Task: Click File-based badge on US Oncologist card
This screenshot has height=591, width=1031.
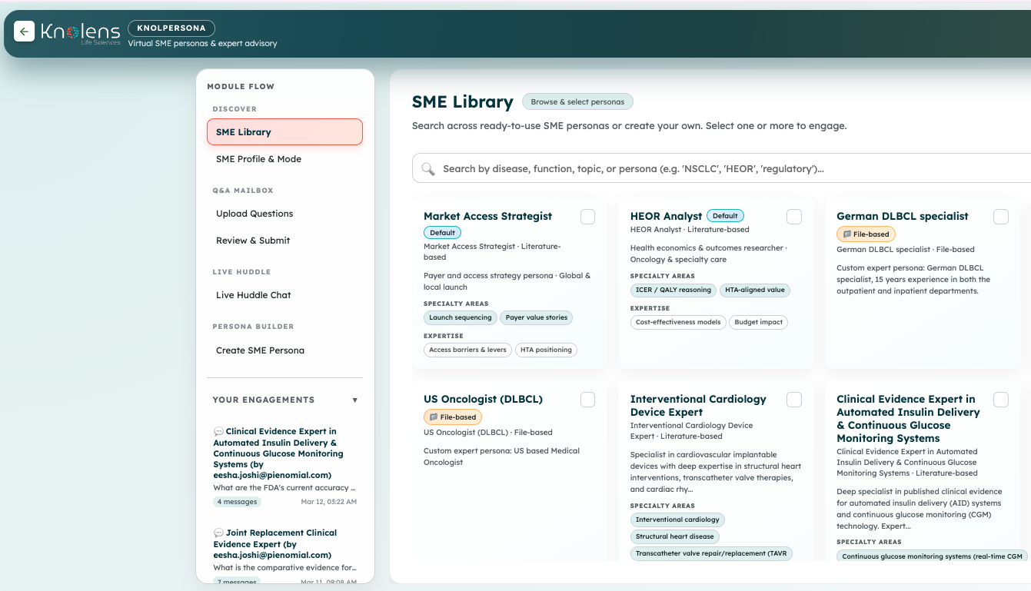Action: click(453, 417)
